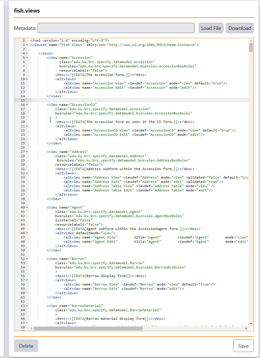Collapse Agent view fold on line 40
This screenshot has height=358, width=260.
[27, 207]
